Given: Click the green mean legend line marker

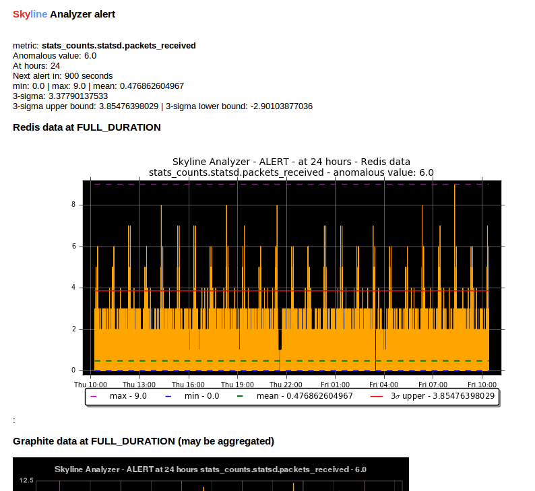Looking at the screenshot, I should [240, 396].
